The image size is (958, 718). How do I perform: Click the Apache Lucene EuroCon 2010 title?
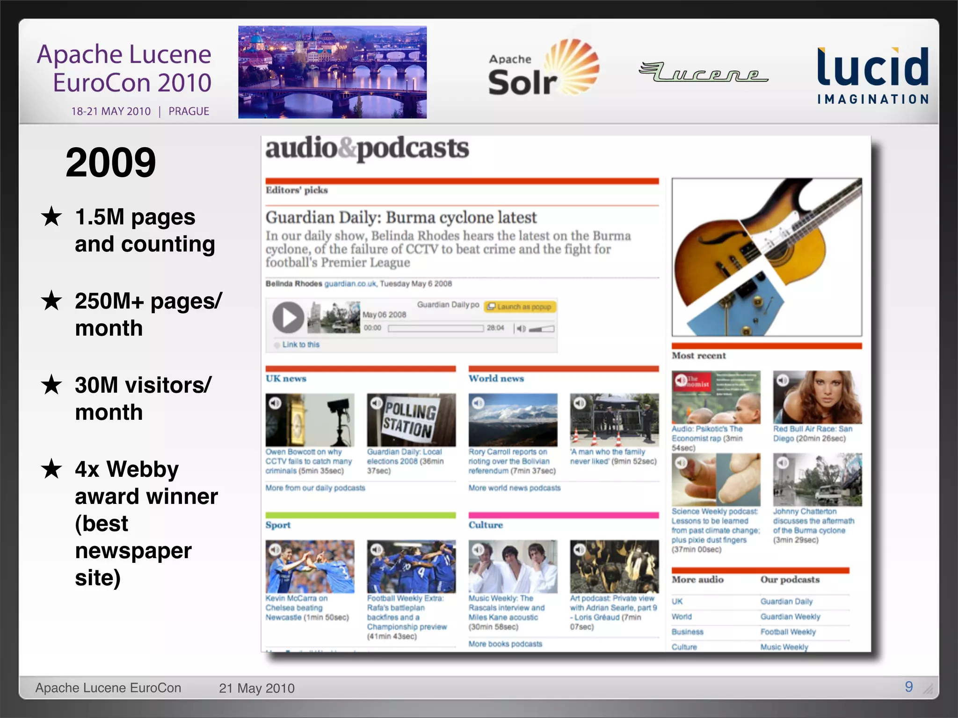pos(124,68)
